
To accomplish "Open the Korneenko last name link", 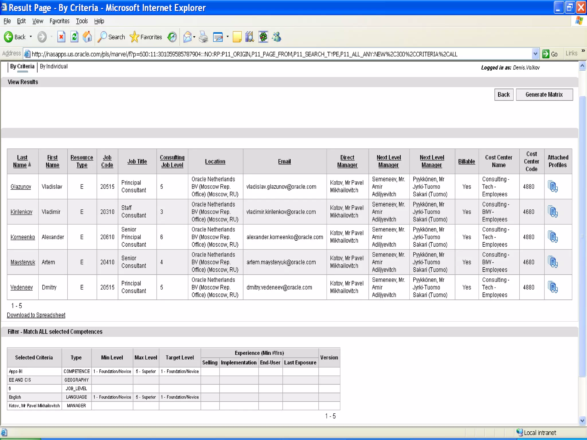I will (x=23, y=237).
